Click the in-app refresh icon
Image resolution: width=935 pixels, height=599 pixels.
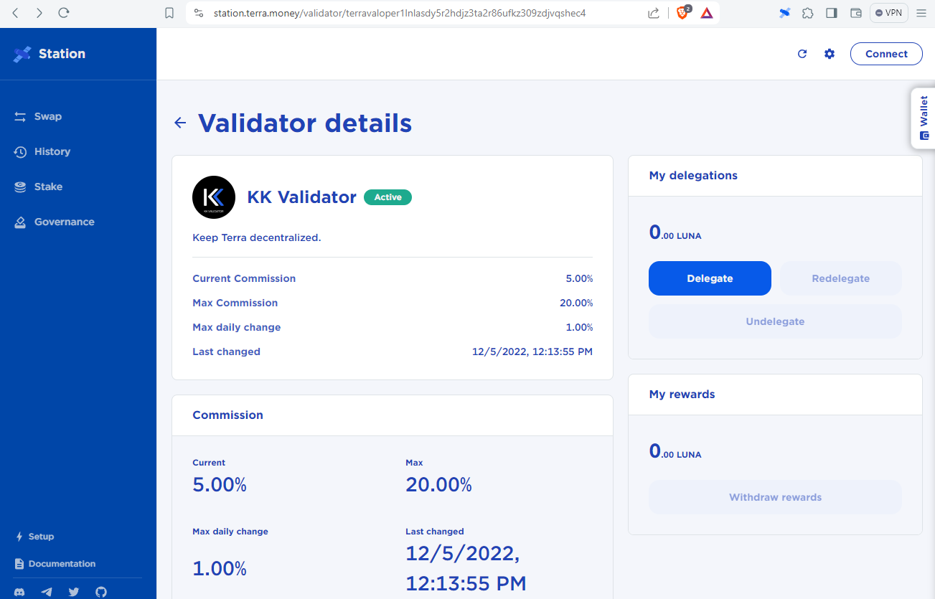pyautogui.click(x=802, y=54)
